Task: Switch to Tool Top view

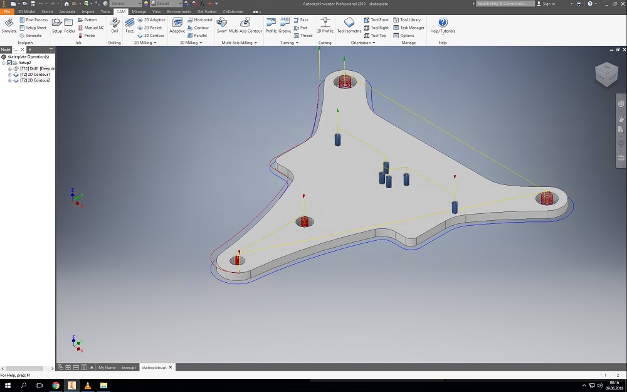Action: click(x=375, y=36)
